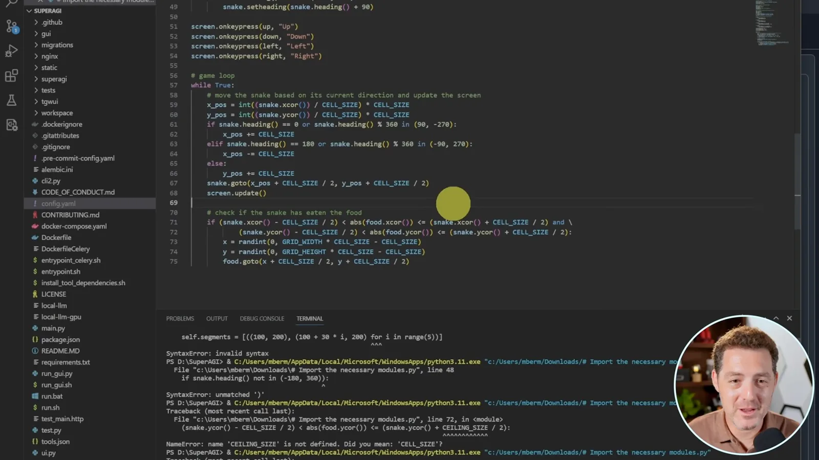This screenshot has height=460, width=819.
Task: Expand the nginx folder
Action: pos(50,56)
